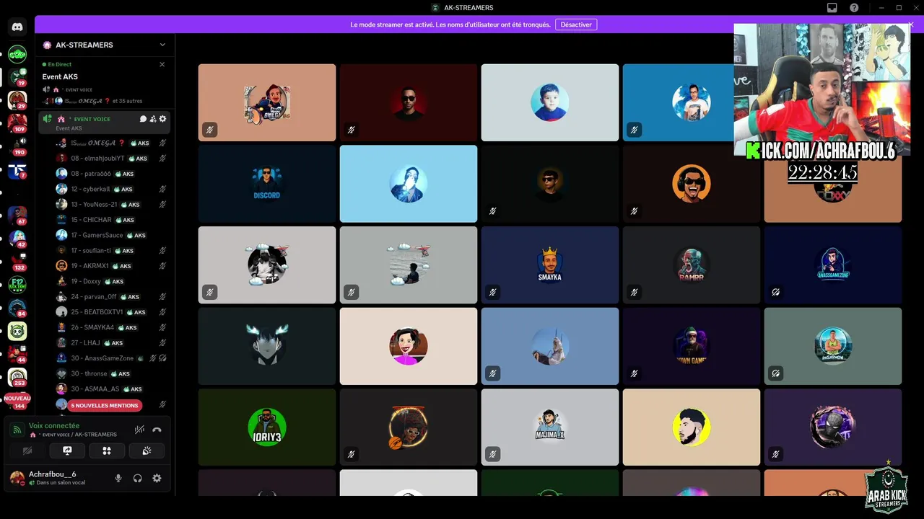This screenshot has height=519, width=924.
Task: Open Event AKS live event title
Action: click(60, 76)
